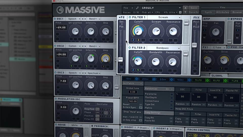Viewport: 243px width, 137px height.
Task: Toggle Filter 2 power button
Action: point(130,48)
